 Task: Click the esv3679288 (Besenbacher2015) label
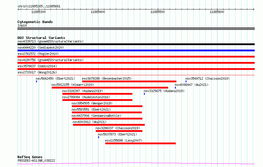pos(107,78)
